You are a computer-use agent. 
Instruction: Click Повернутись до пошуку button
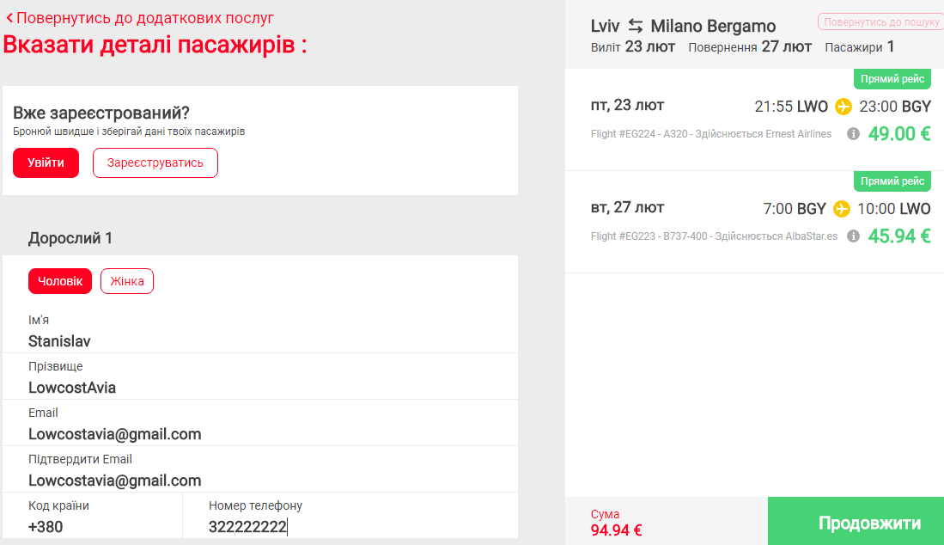coord(880,22)
